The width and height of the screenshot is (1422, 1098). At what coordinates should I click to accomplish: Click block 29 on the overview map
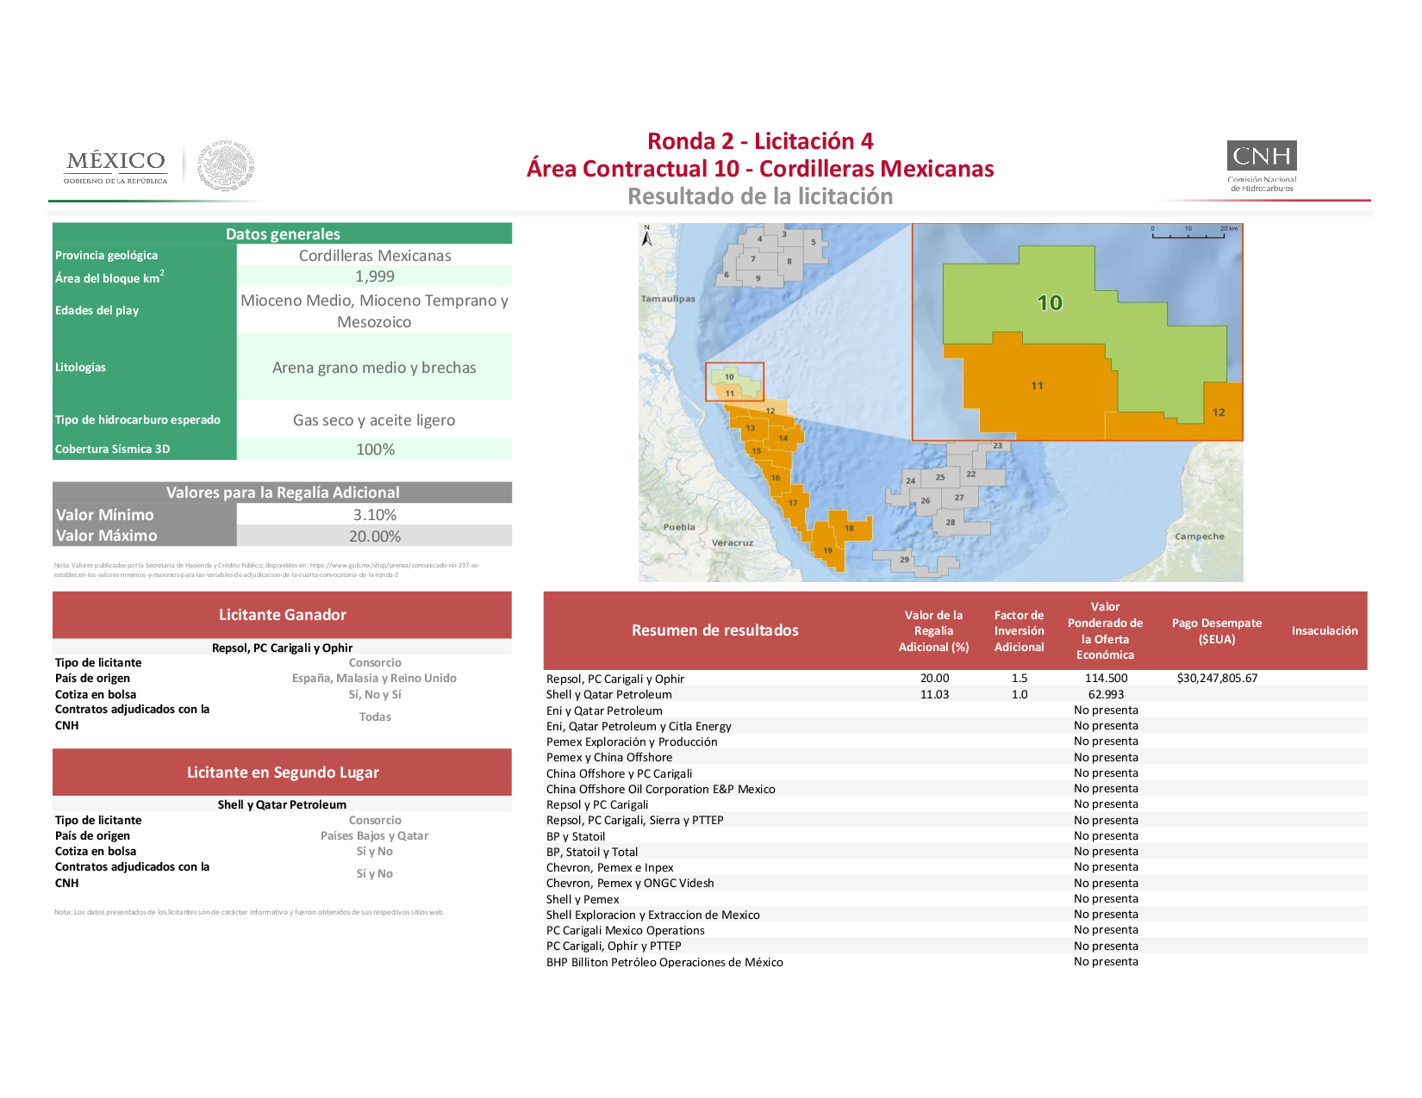coord(904,560)
